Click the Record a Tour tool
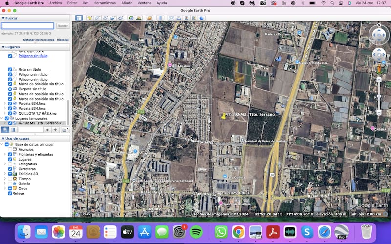This screenshot has height=244, width=391. [x=121, y=18]
